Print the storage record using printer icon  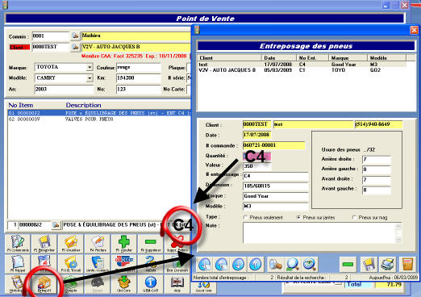(x=387, y=264)
